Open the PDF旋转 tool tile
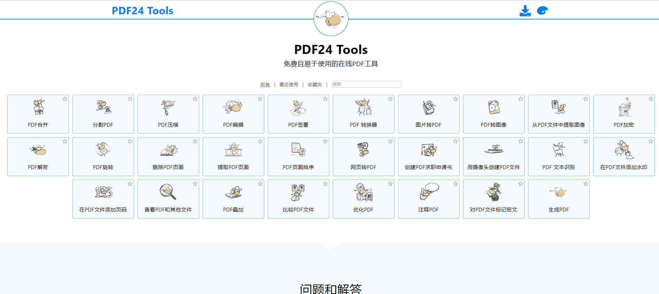 103,157
